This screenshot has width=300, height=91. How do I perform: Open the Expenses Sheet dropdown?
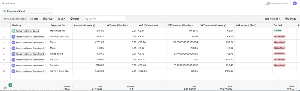pyautogui.click(x=27, y=11)
